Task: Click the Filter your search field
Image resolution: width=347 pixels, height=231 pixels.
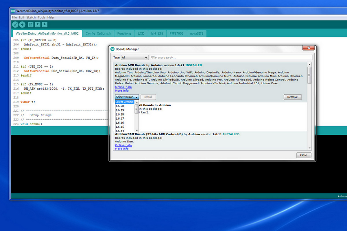Action: [231, 57]
